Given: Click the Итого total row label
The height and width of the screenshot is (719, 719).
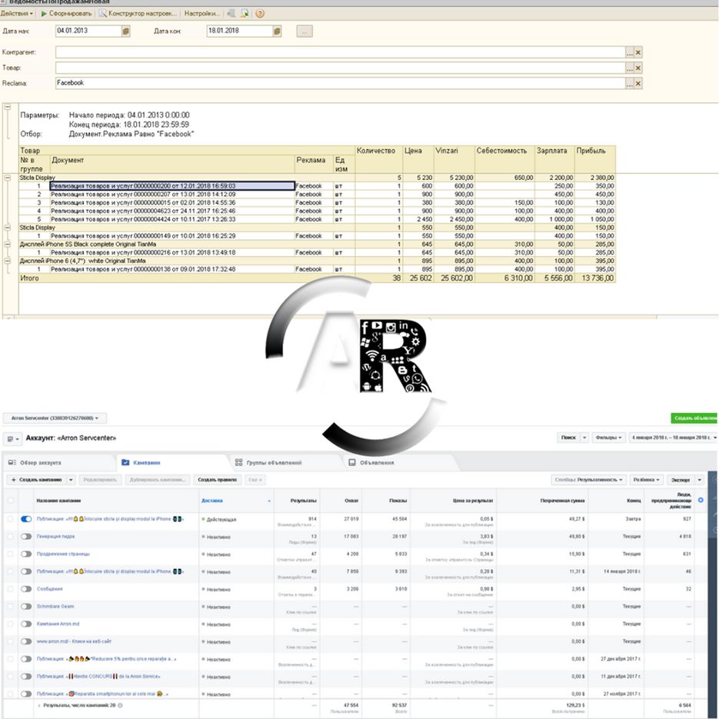Looking at the screenshot, I should coord(29,278).
